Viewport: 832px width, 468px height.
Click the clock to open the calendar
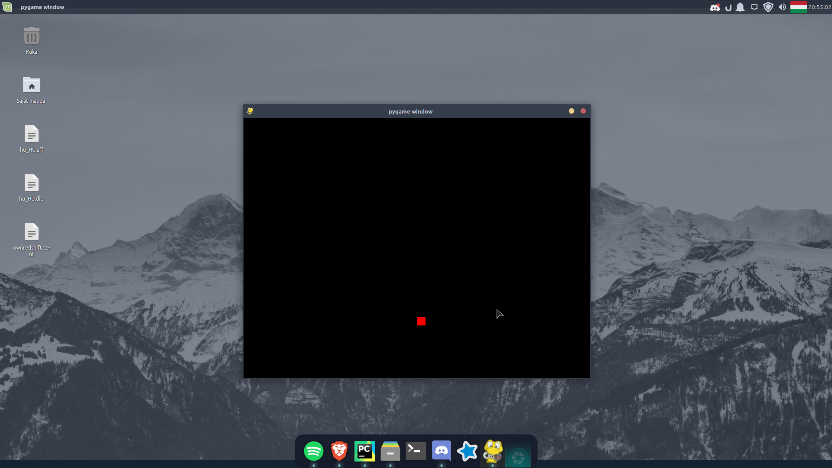click(x=818, y=7)
